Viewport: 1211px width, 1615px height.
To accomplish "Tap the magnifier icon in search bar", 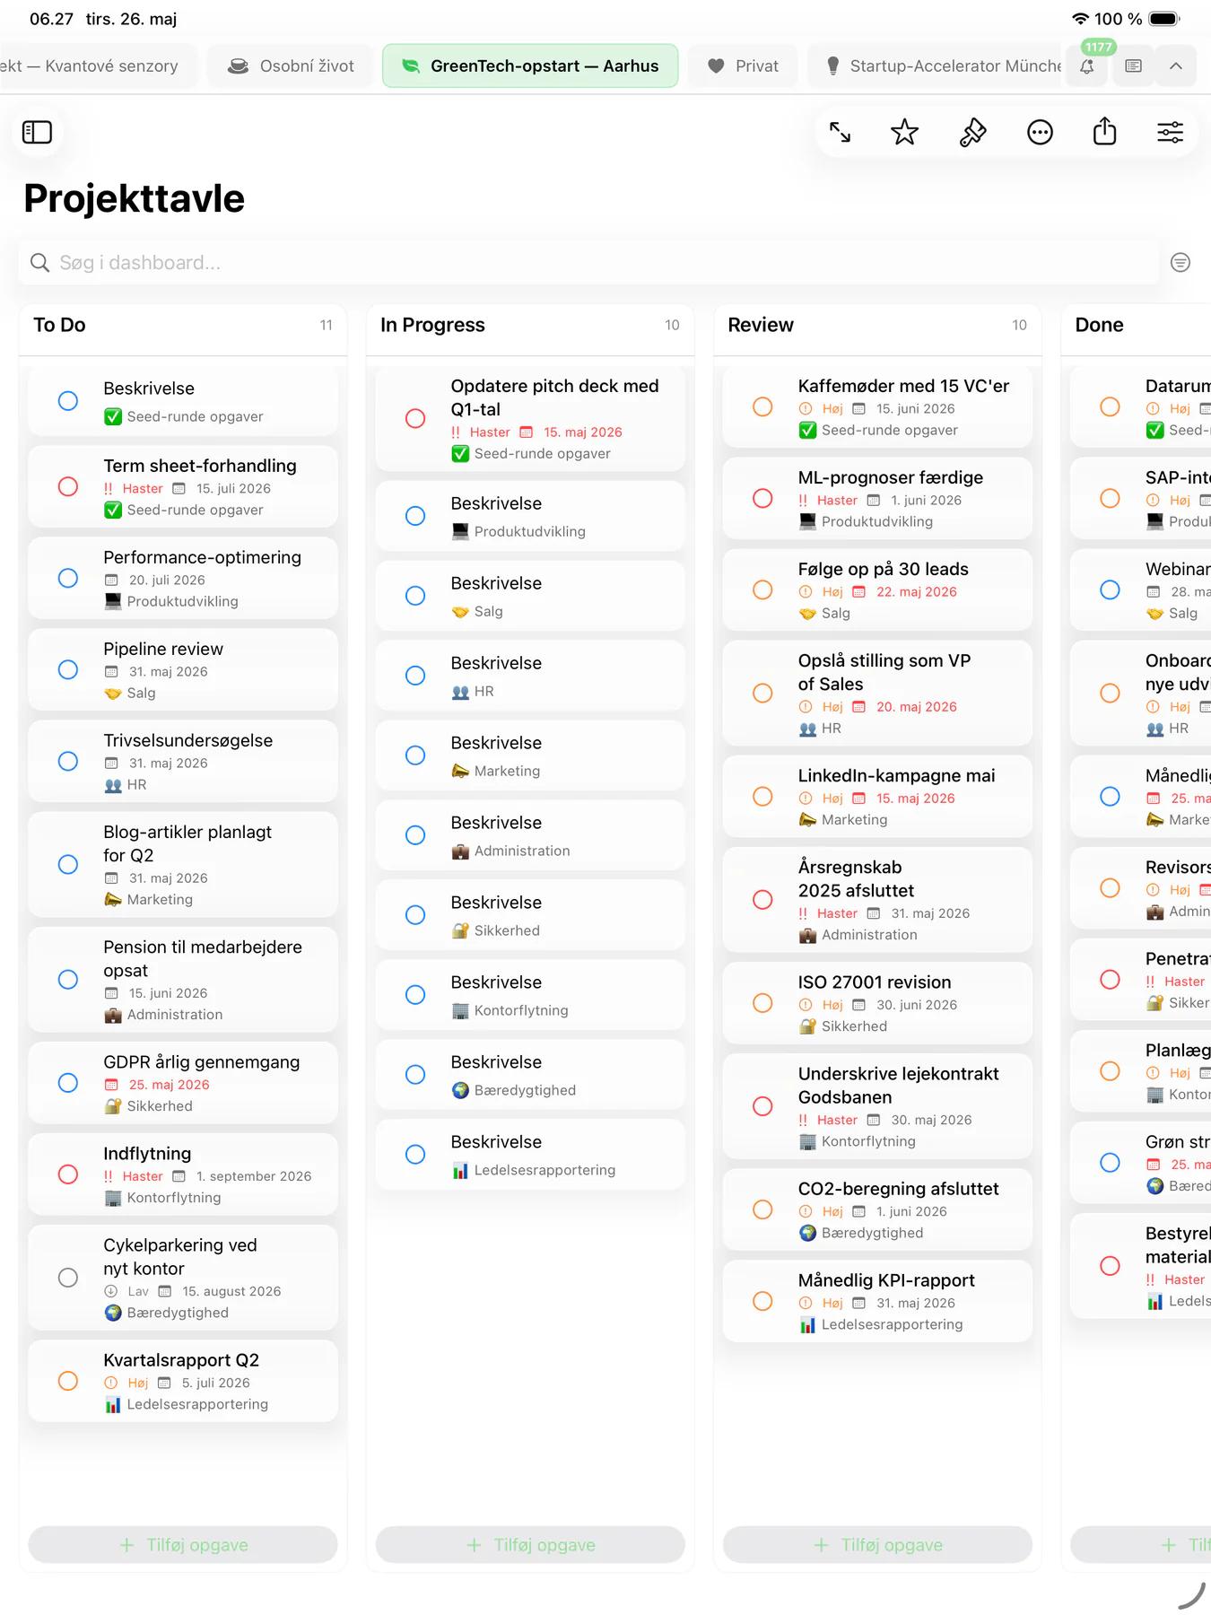I will click(x=39, y=262).
